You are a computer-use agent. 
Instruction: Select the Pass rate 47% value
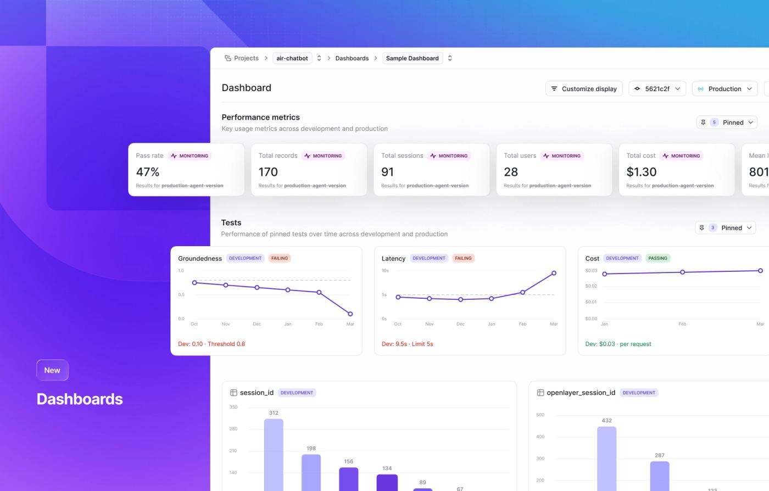[148, 172]
